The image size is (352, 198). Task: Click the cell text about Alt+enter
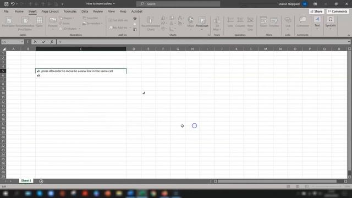(x=77, y=71)
